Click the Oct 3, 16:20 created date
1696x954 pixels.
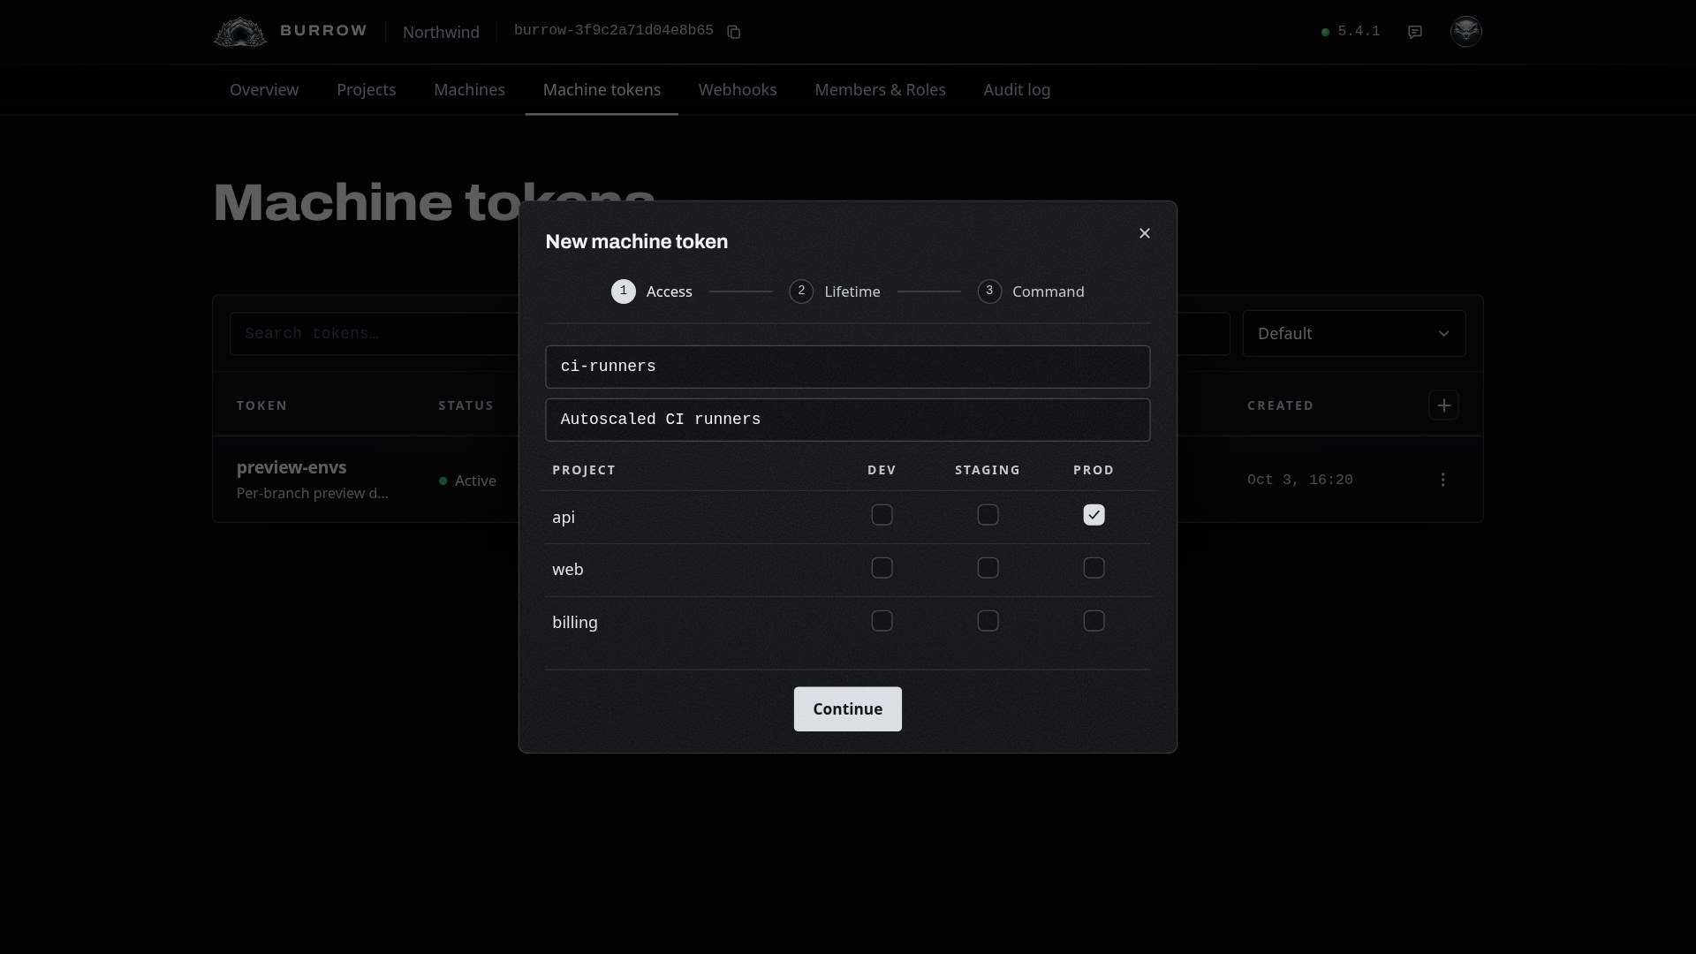click(x=1299, y=480)
